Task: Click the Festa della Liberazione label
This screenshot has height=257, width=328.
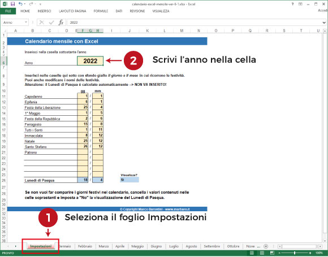Action: 42,108
